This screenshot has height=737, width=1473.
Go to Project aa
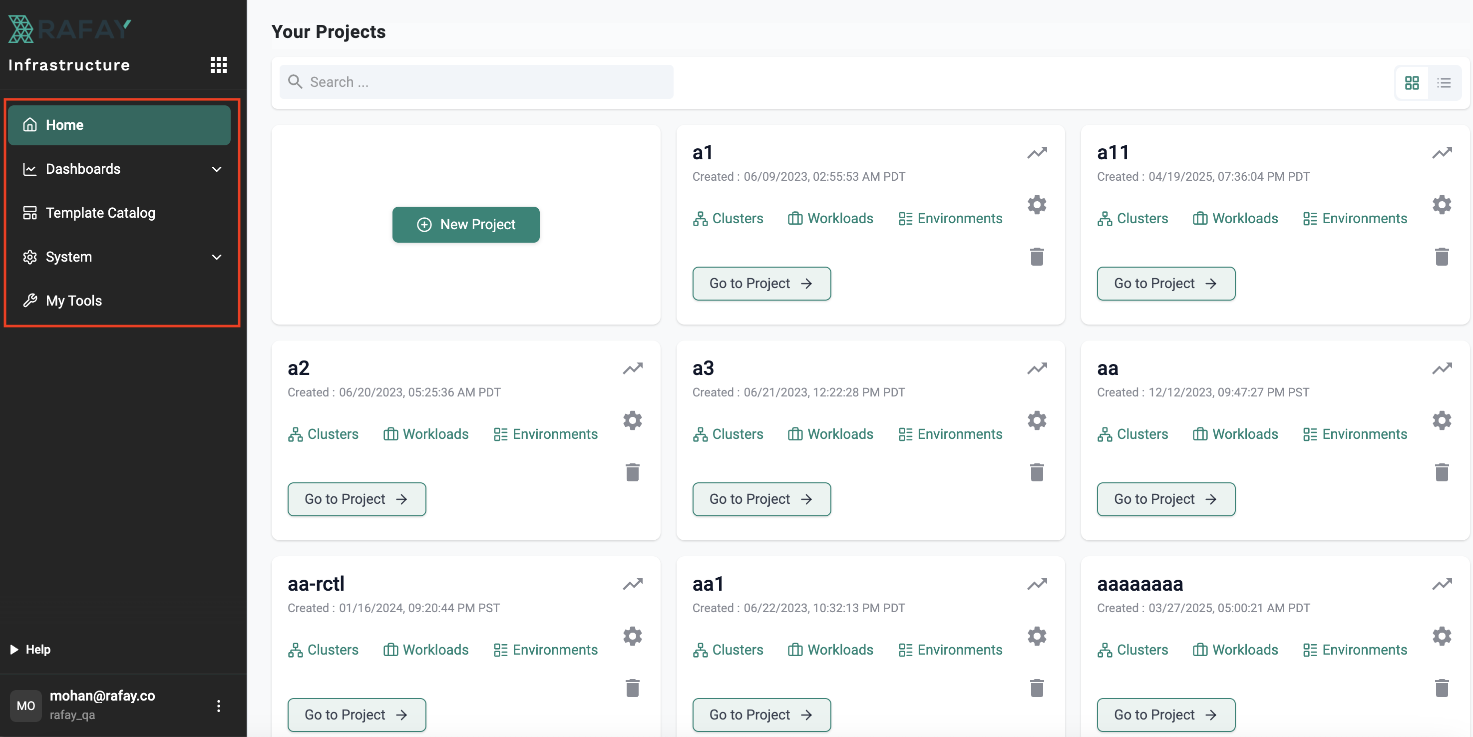pos(1166,499)
